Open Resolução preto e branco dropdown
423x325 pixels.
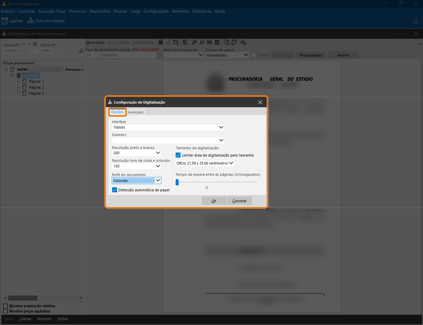pyautogui.click(x=158, y=153)
